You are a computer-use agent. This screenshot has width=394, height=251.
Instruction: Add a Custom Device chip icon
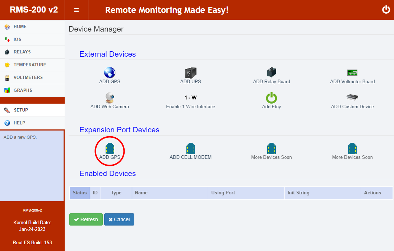(352, 98)
